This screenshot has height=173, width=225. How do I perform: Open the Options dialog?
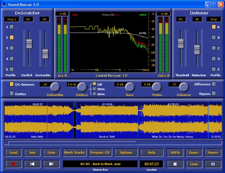(x=126, y=152)
